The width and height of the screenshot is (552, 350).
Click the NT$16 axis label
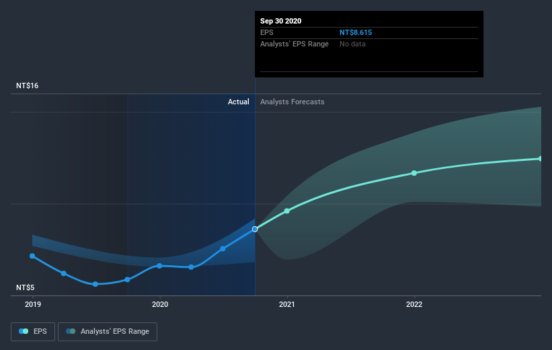click(27, 85)
